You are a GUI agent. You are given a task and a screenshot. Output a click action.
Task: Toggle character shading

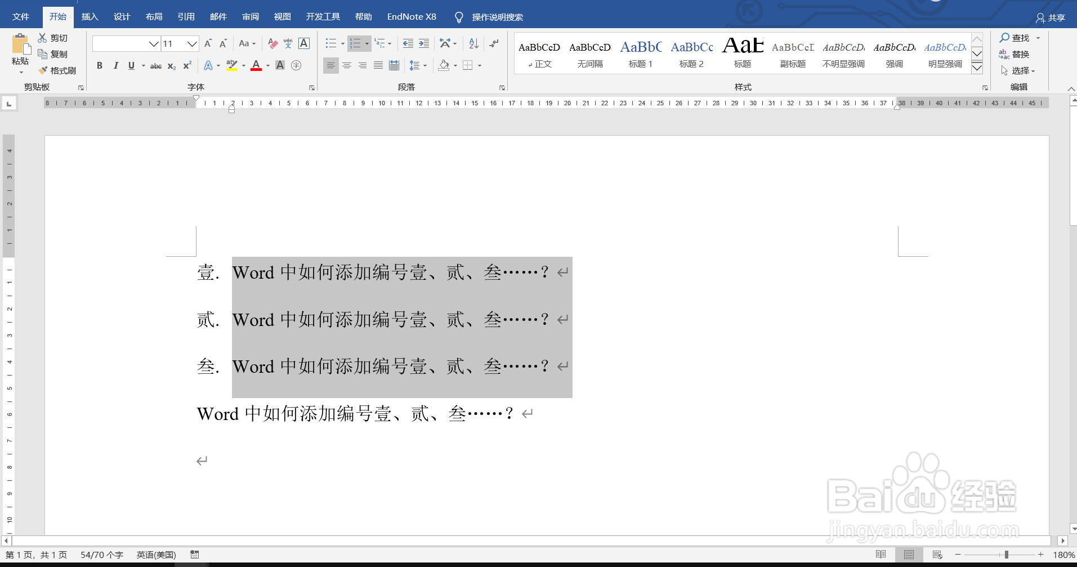280,65
